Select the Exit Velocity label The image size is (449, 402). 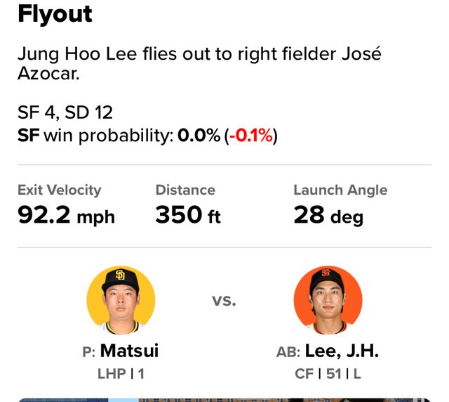click(x=60, y=190)
